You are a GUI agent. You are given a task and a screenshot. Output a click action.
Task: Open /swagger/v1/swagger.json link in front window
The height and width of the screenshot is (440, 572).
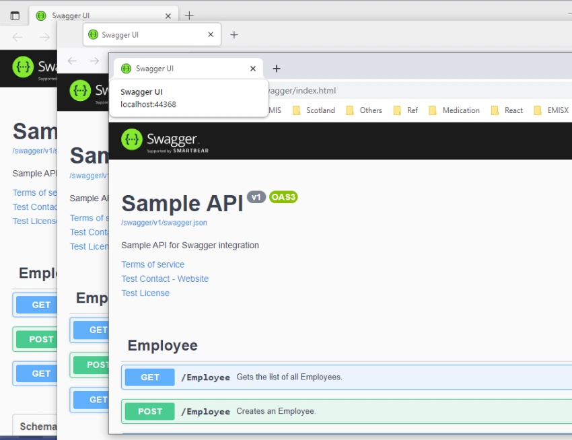click(164, 223)
